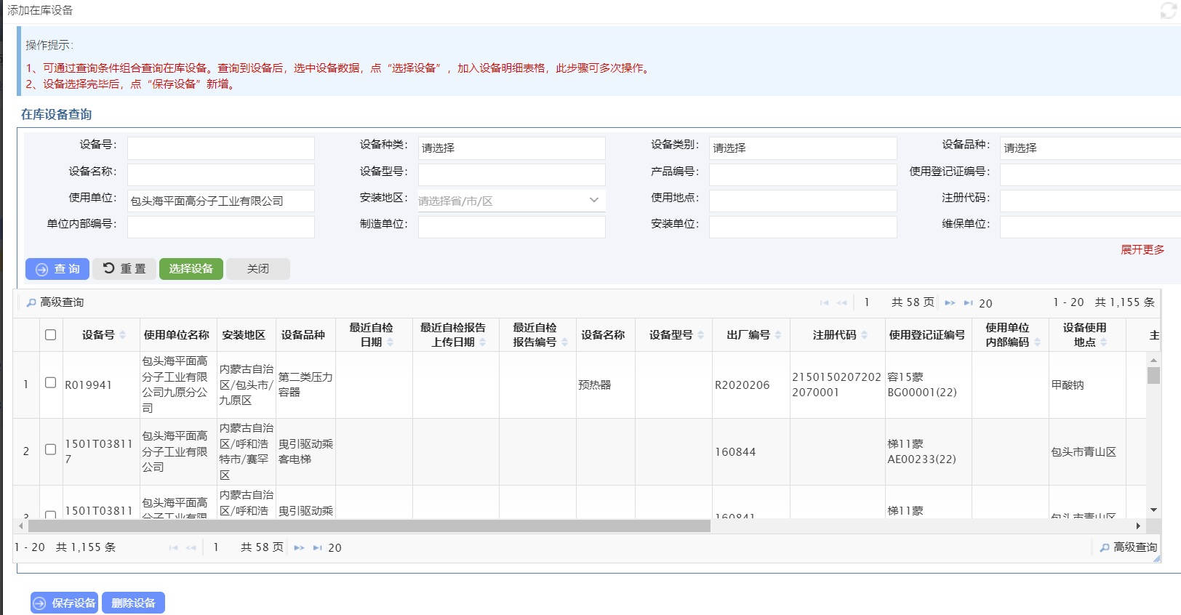Sort by 设备使用地点 column arrows
This screenshot has height=615, width=1181.
coord(1104,342)
